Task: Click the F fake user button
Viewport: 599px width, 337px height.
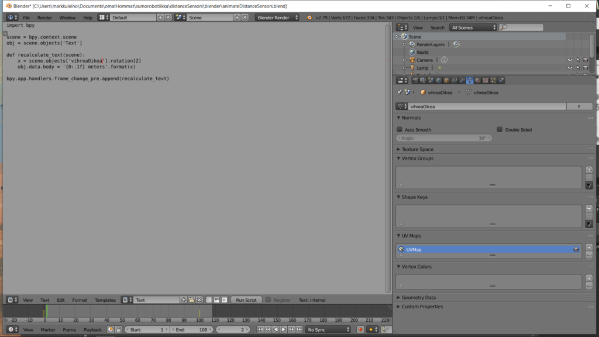Action: pyautogui.click(x=579, y=106)
